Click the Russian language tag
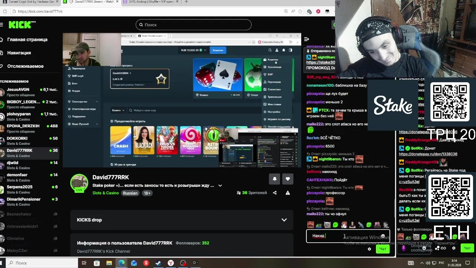This screenshot has width=476, height=268. (130, 193)
